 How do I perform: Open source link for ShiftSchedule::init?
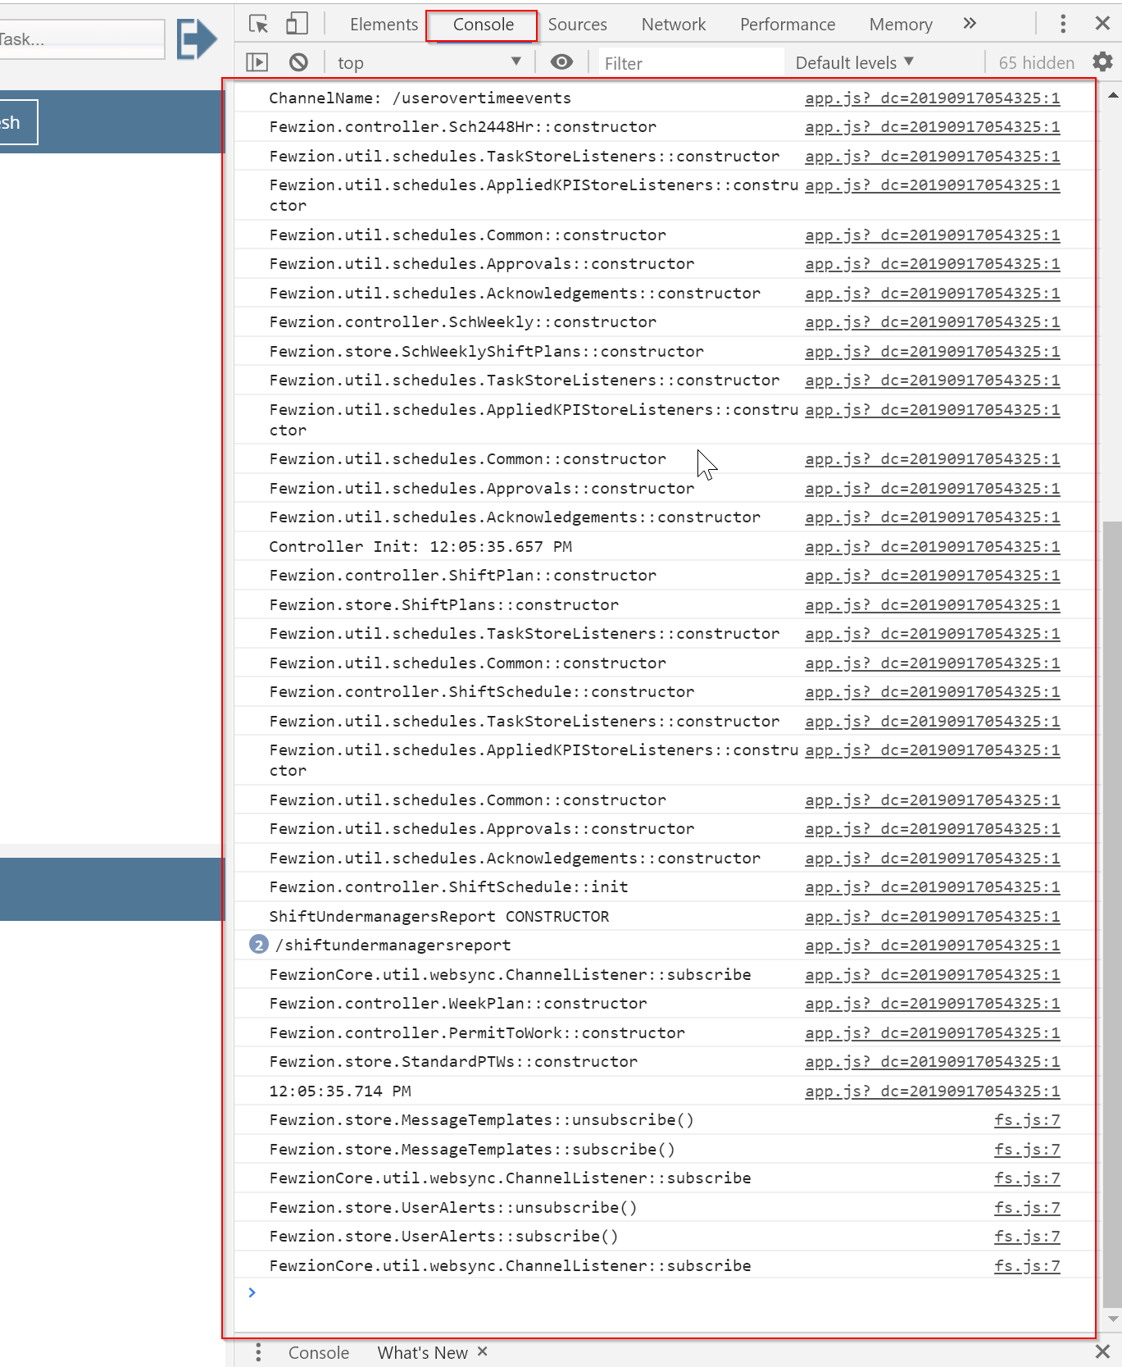pos(932,887)
